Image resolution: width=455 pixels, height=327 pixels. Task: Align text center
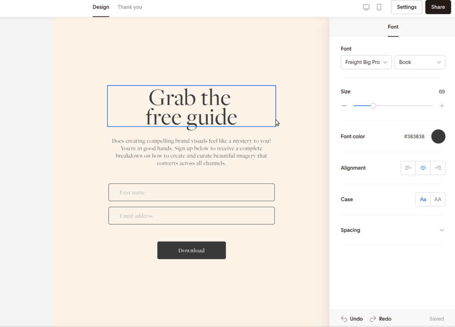(423, 168)
